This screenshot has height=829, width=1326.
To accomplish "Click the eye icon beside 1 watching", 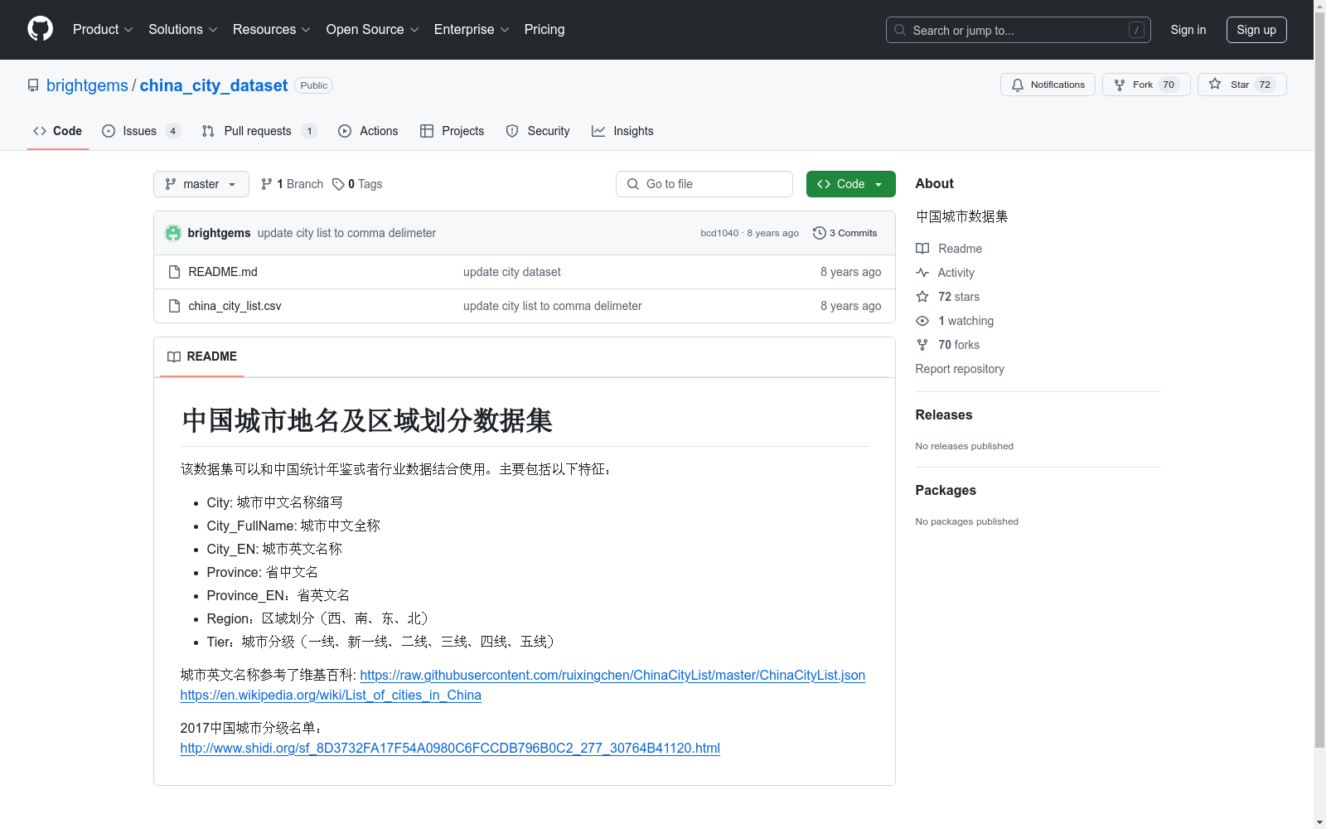I will coord(922,321).
